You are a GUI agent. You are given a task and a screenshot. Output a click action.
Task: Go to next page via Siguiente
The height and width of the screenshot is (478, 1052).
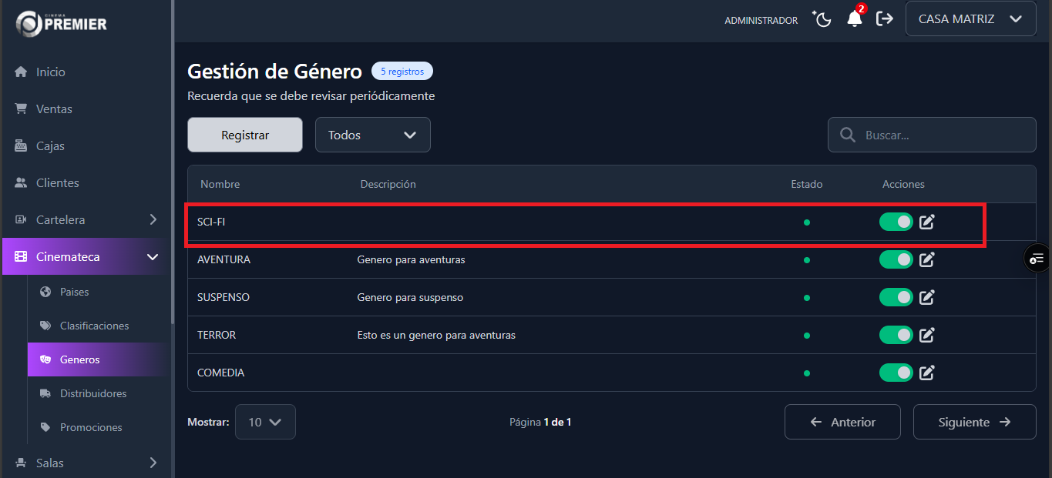coord(974,422)
